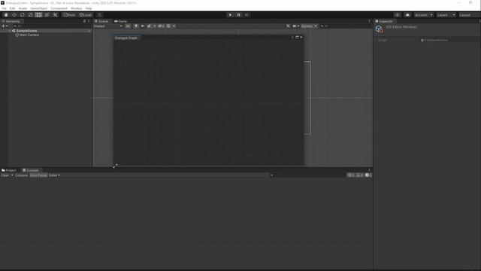Switch to the Project tab
481x271 pixels.
[x=9, y=170]
